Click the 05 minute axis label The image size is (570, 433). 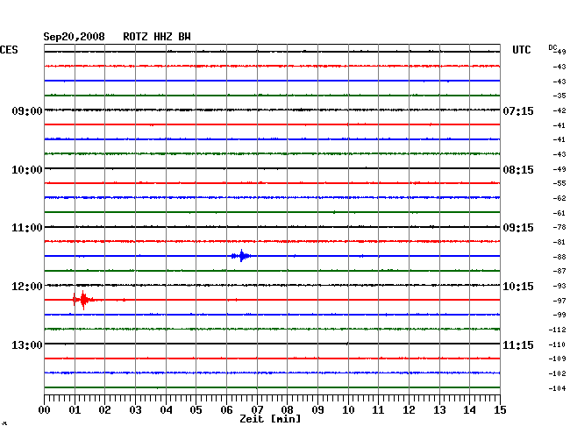click(196, 409)
